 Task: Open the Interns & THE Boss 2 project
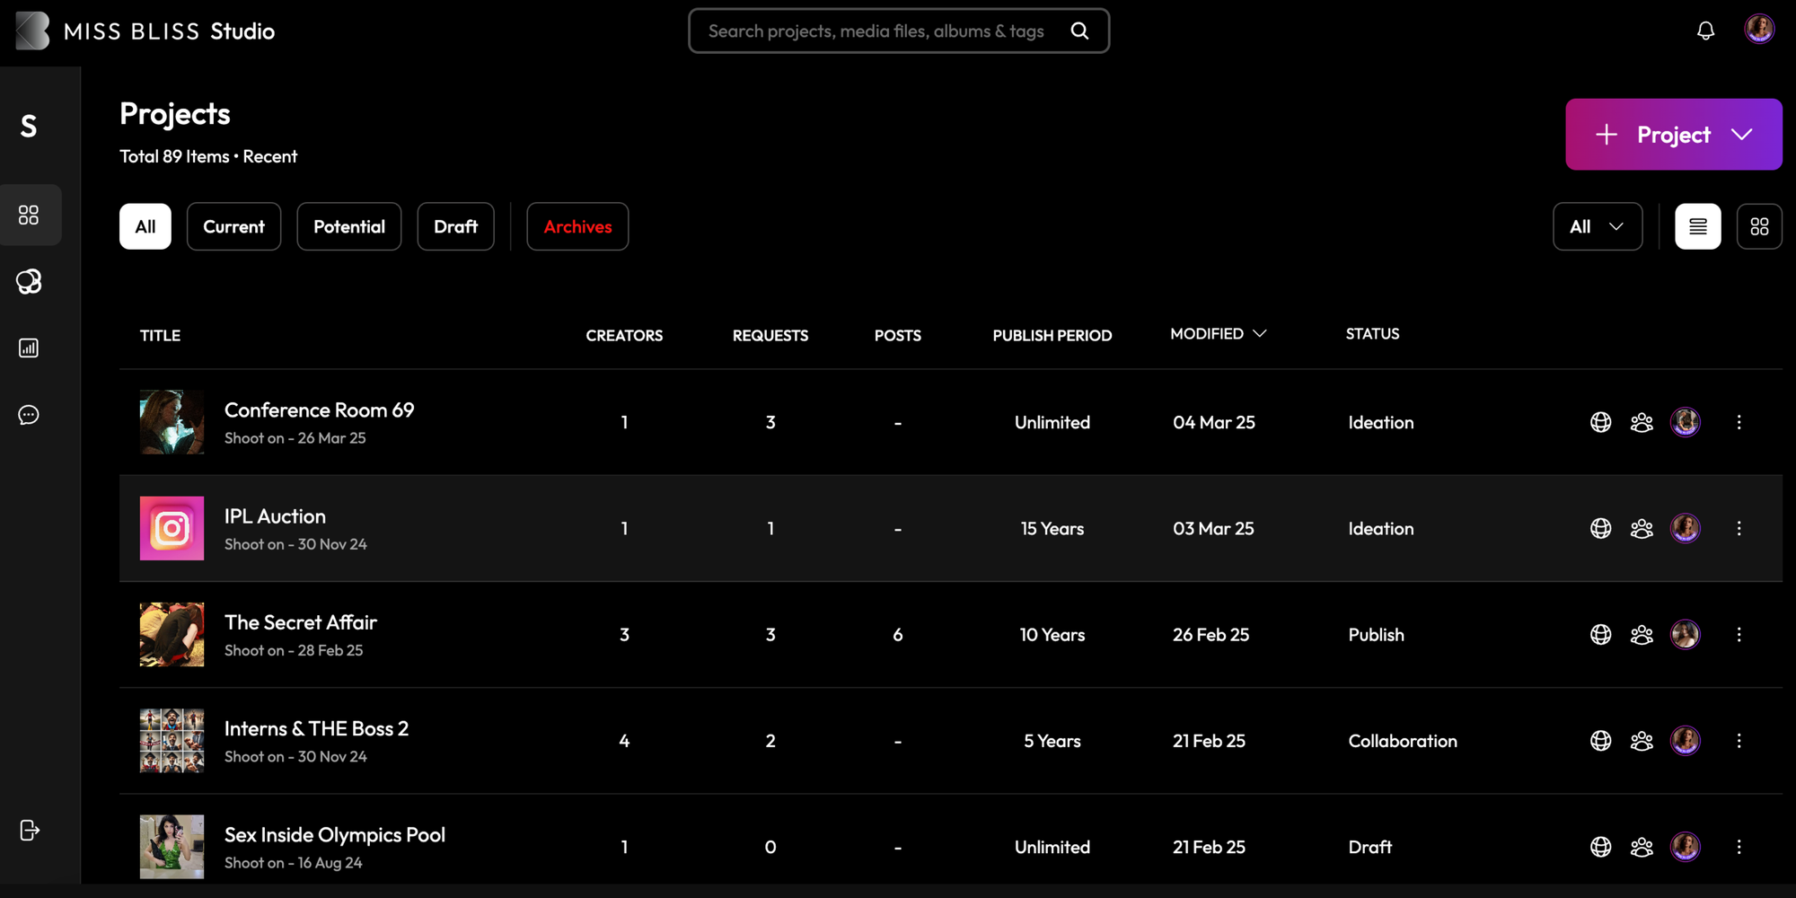[x=316, y=728]
